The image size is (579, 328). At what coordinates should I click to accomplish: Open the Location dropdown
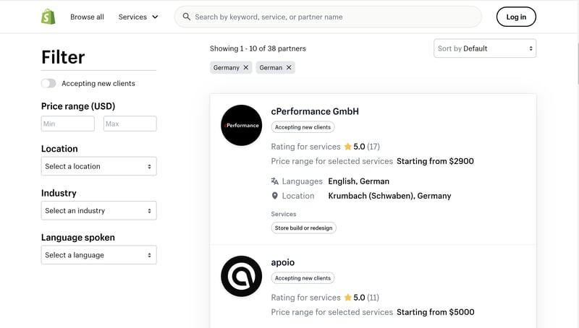[98, 166]
